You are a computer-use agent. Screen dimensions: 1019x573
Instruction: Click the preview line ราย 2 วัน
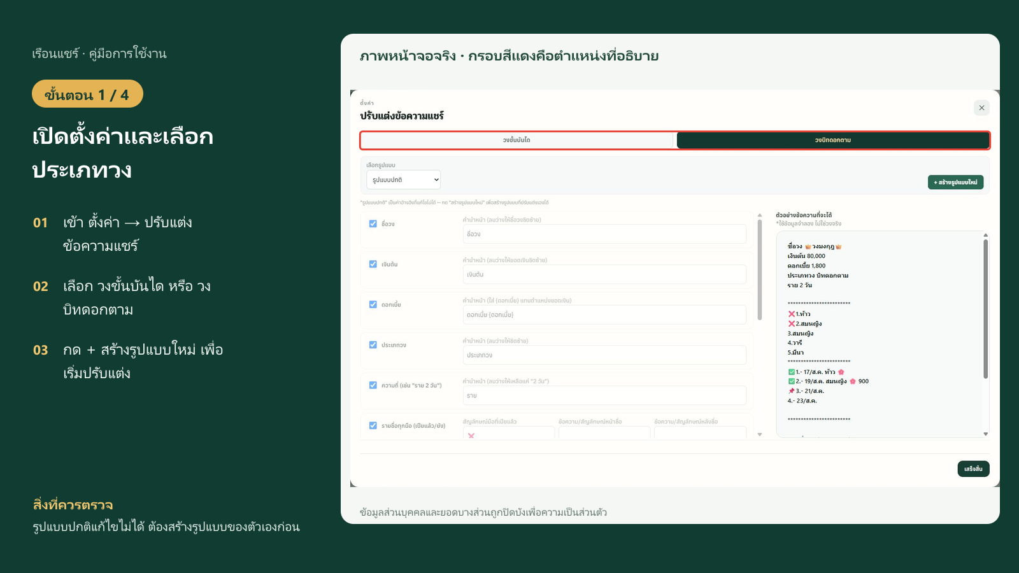(x=800, y=285)
